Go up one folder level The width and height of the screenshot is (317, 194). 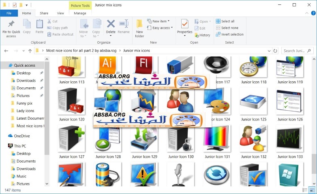coord(30,51)
